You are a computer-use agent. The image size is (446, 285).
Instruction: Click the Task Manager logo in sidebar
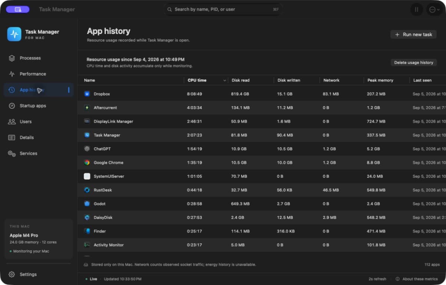click(x=14, y=34)
